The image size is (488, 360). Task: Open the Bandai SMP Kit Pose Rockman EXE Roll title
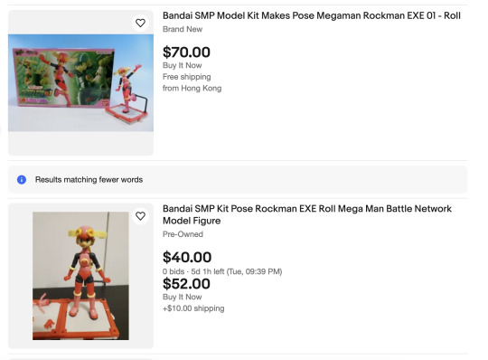coord(307,214)
